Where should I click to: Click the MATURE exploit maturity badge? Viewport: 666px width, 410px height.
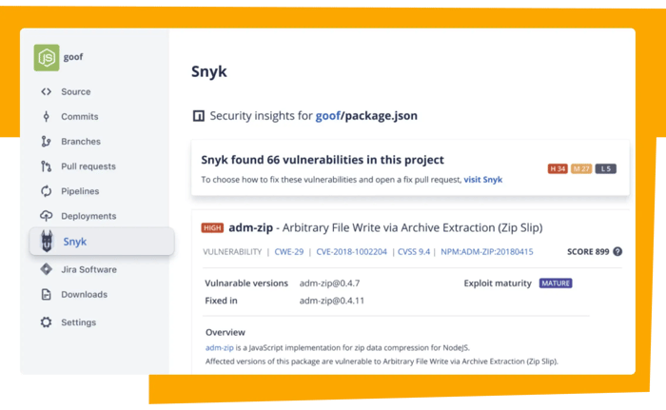[556, 283]
